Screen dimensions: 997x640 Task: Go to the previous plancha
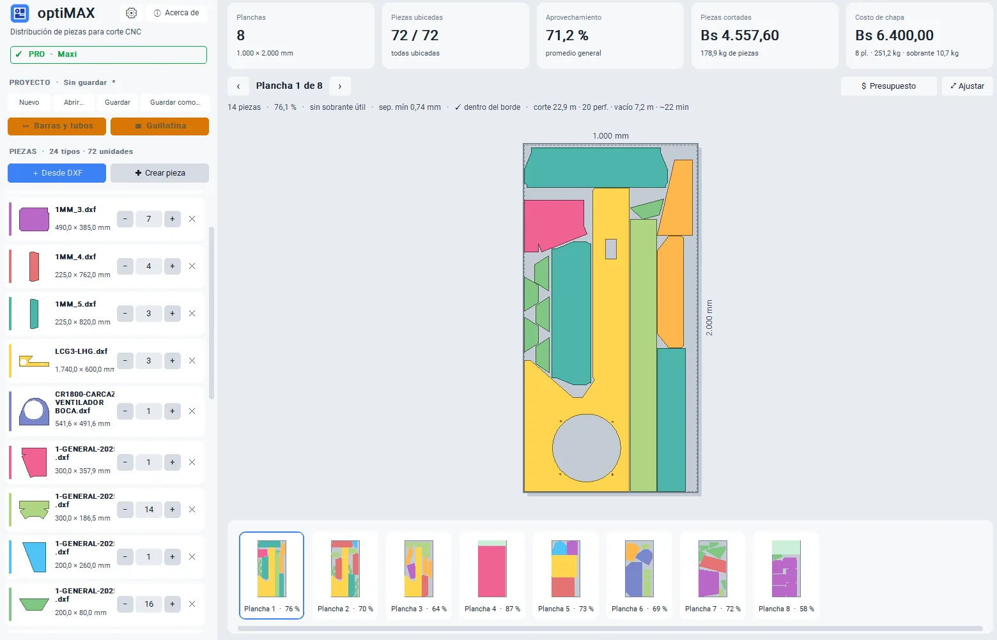pos(238,86)
